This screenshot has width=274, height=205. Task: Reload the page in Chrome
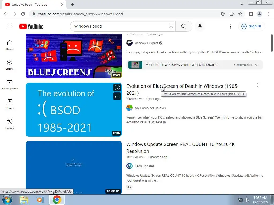[x=23, y=14]
